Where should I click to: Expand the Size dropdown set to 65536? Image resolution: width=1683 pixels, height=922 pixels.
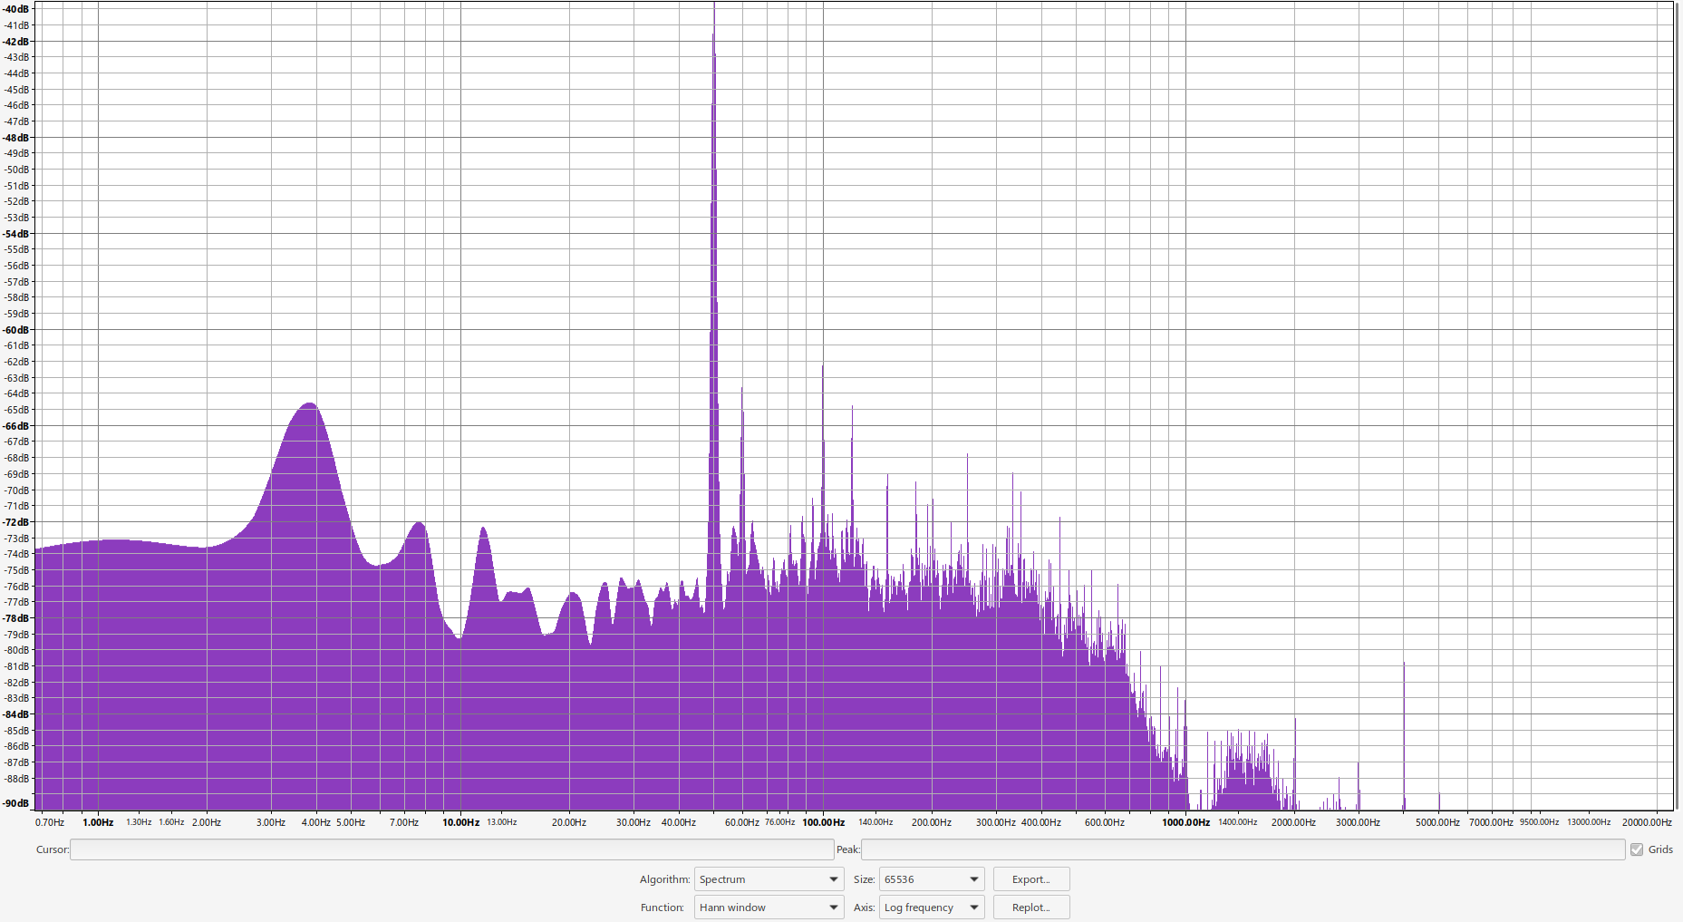coord(931,879)
